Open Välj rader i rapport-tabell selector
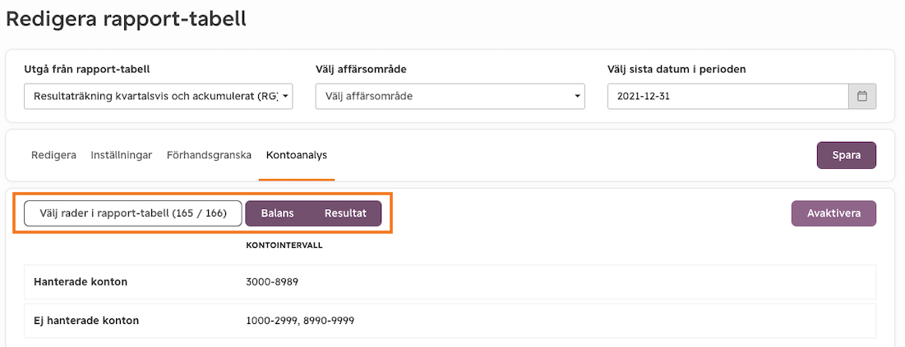This screenshot has width=905, height=347. [x=132, y=213]
